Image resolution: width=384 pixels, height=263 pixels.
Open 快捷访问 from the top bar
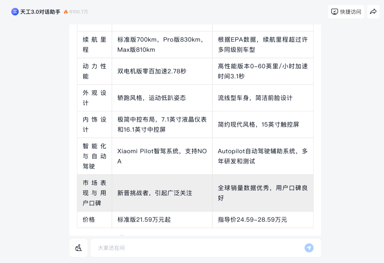346,12
